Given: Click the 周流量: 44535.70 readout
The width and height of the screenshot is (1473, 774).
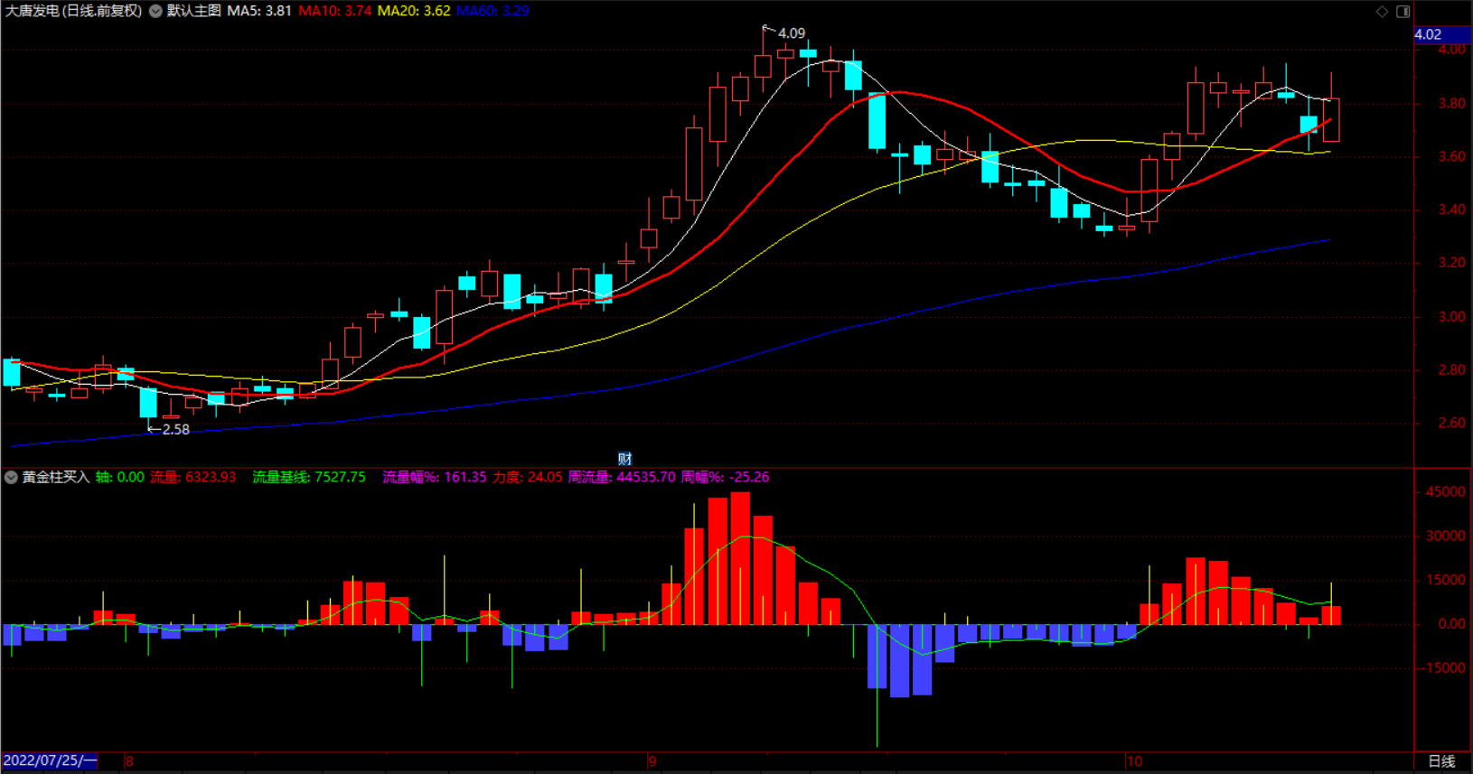Looking at the screenshot, I should click(622, 477).
